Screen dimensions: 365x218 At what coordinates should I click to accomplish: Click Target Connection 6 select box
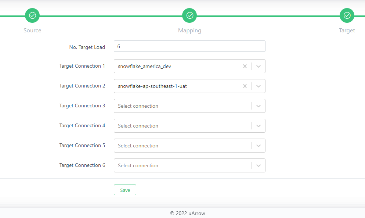coord(182,165)
